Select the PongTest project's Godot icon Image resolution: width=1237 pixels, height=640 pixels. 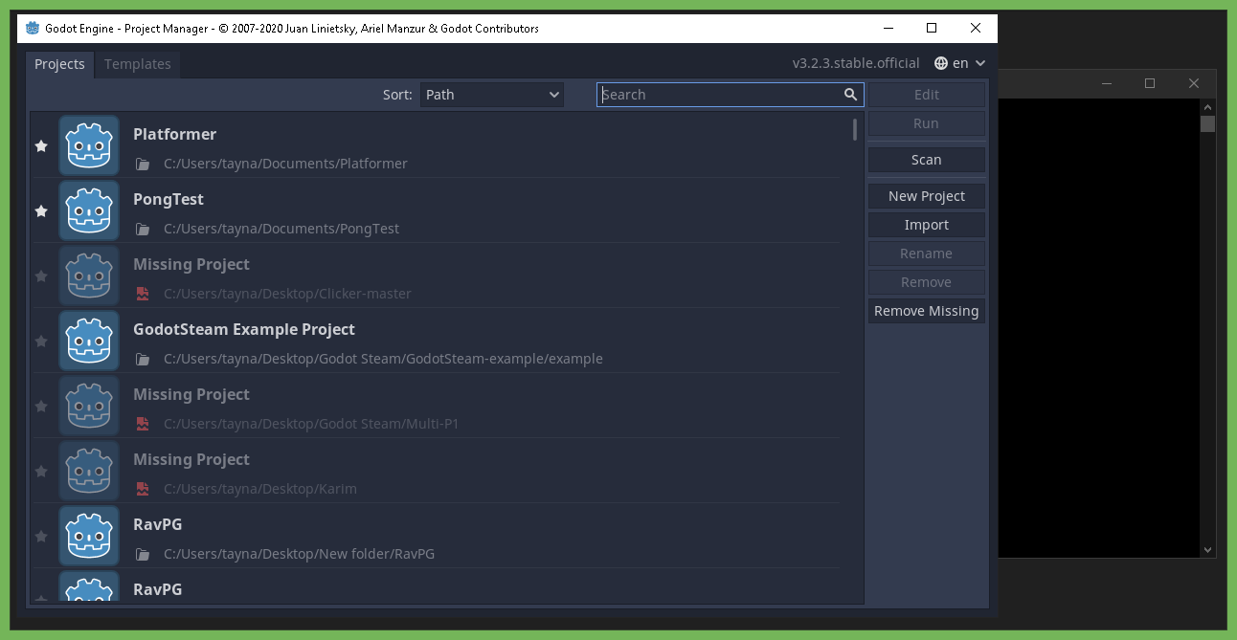point(89,210)
